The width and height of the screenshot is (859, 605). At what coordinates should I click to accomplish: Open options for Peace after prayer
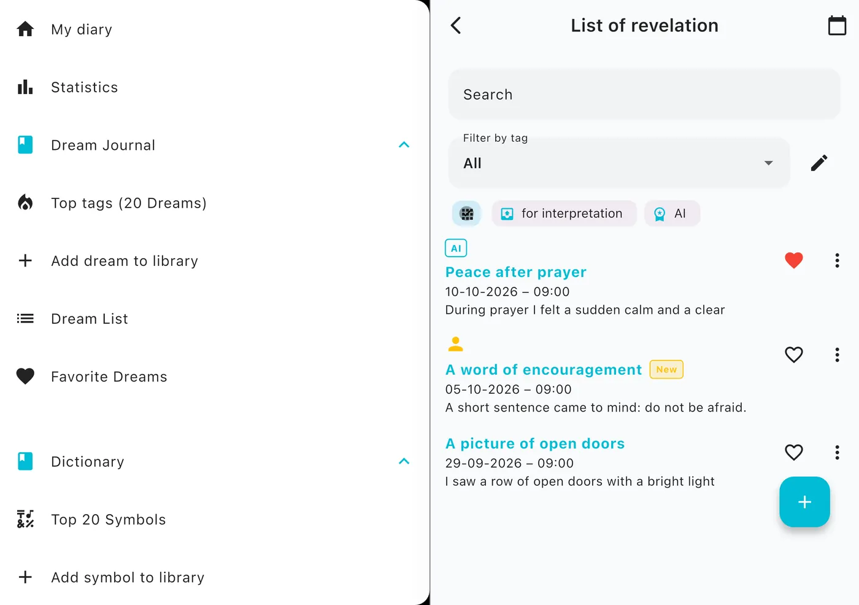click(x=837, y=260)
